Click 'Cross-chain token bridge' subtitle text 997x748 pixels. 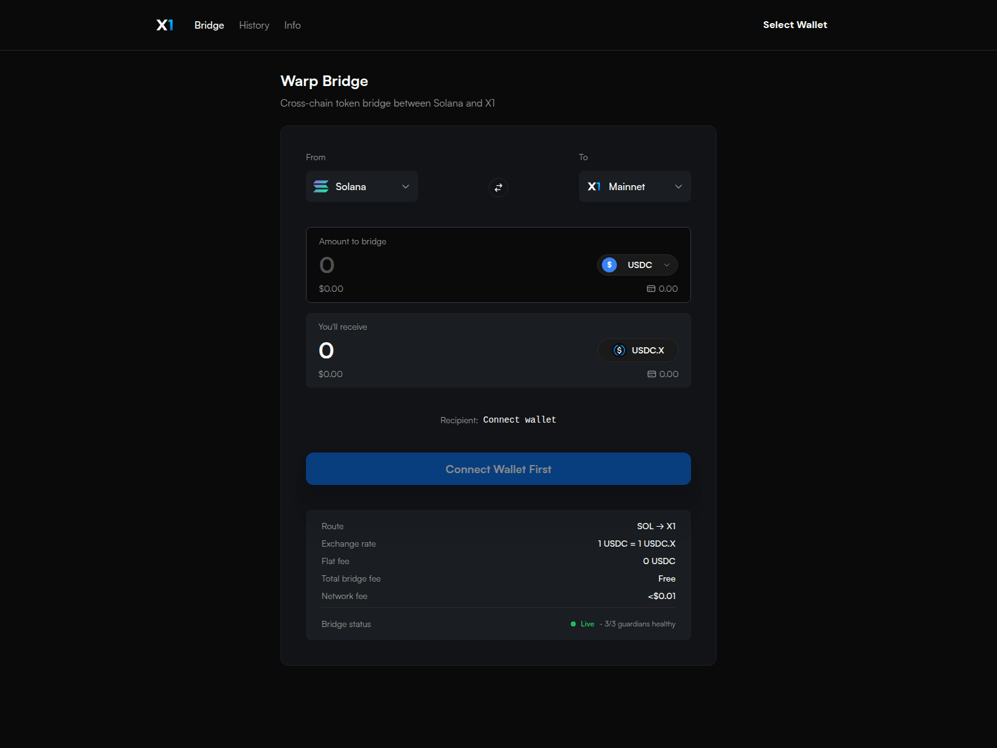click(x=388, y=103)
